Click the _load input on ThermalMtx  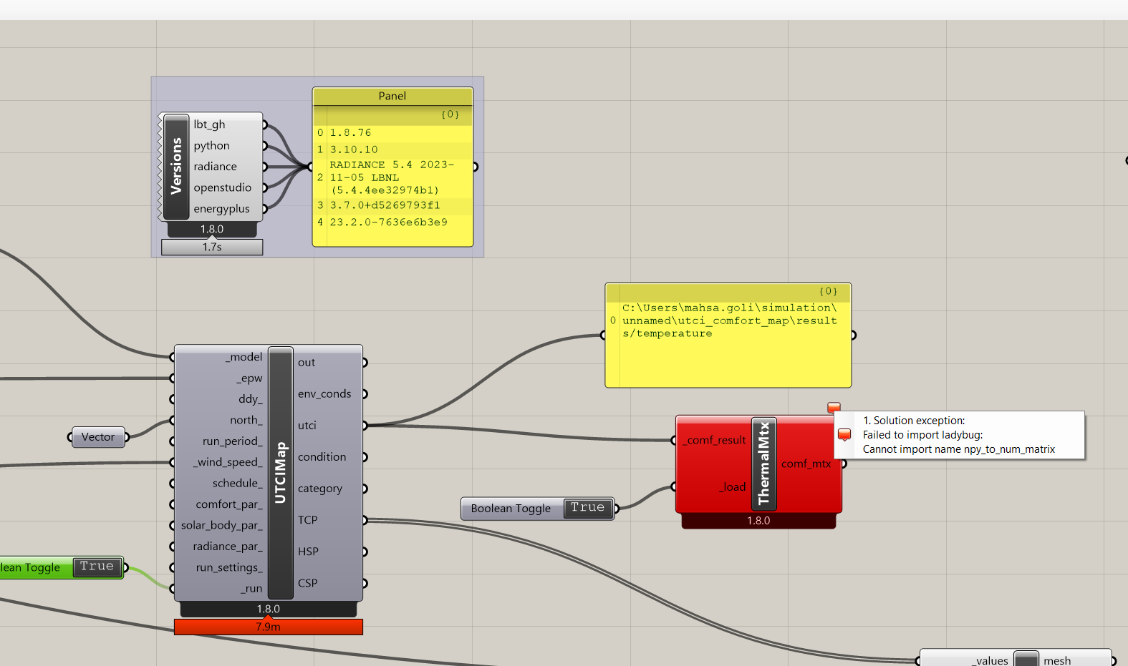coord(734,487)
